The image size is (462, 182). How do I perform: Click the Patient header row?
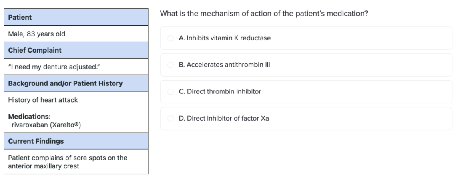click(76, 17)
